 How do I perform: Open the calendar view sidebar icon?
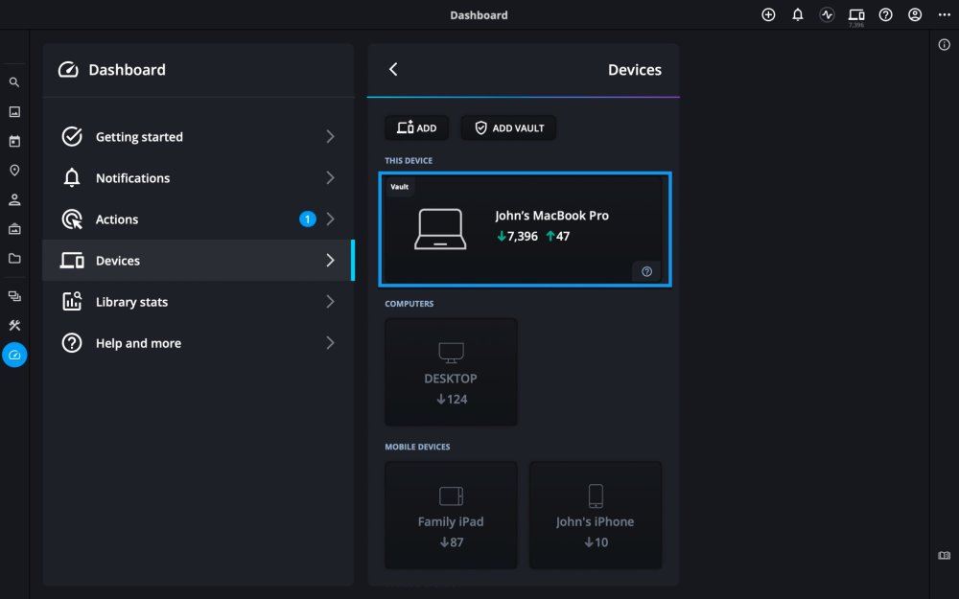[14, 141]
